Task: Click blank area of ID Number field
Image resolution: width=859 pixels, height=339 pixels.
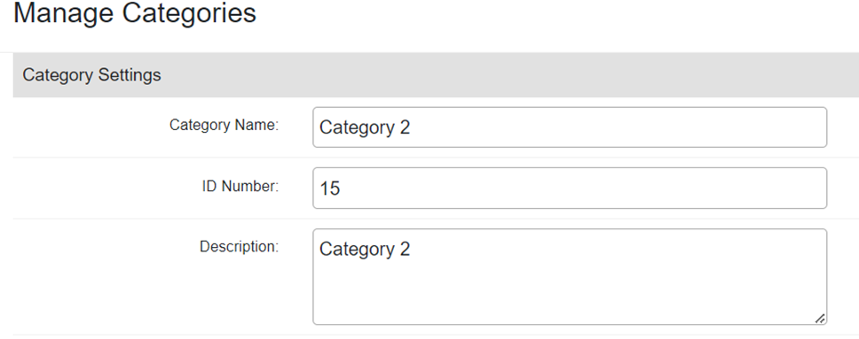Action: point(580,189)
